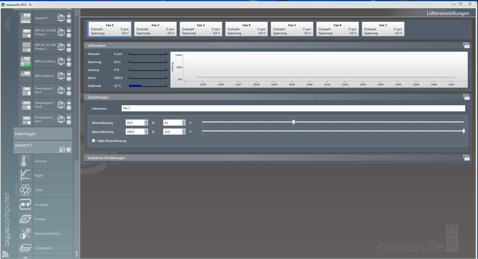Open the Anzeigeseiten stacked pages icon
The image size is (478, 259).
[25, 248]
